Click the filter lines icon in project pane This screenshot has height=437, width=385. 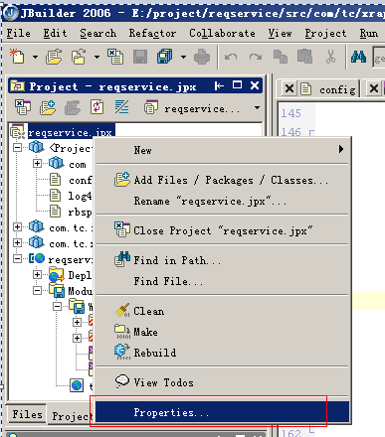click(121, 107)
